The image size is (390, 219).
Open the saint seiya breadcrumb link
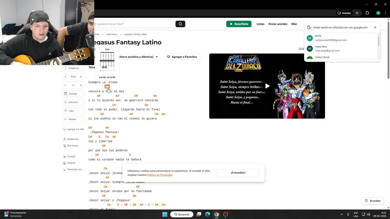(112, 34)
